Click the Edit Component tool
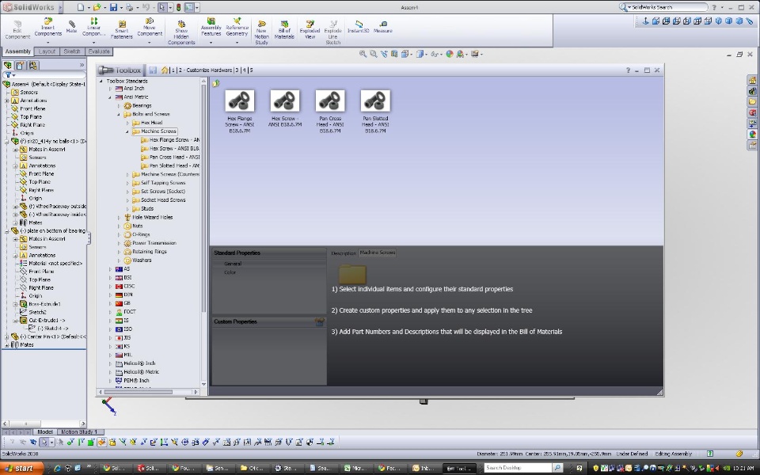This screenshot has height=475, width=760. (x=17, y=29)
